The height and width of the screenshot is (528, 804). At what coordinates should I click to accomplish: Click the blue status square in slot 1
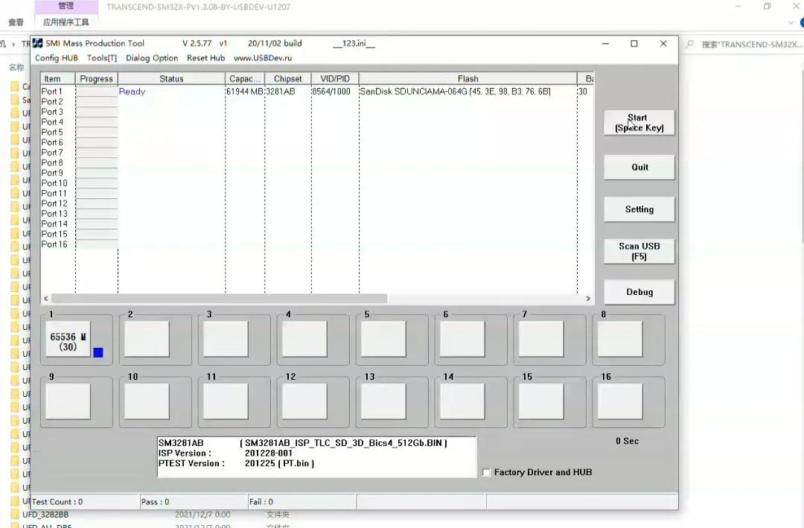(98, 352)
